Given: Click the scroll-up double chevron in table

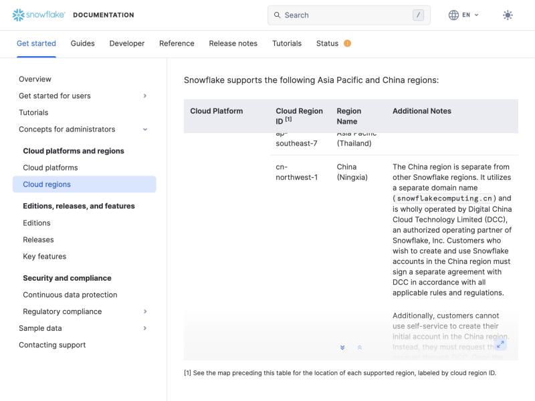Looking at the screenshot, I should [x=360, y=348].
